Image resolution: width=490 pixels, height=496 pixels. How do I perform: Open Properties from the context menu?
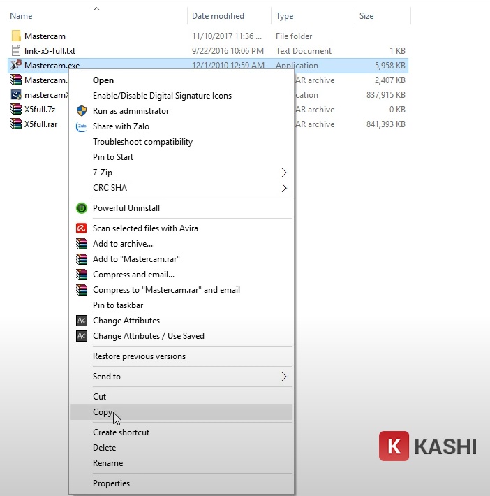click(x=111, y=483)
